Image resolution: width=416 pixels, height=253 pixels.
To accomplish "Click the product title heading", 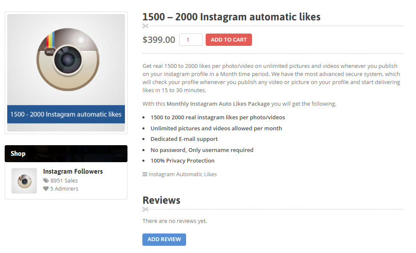I will click(x=231, y=17).
